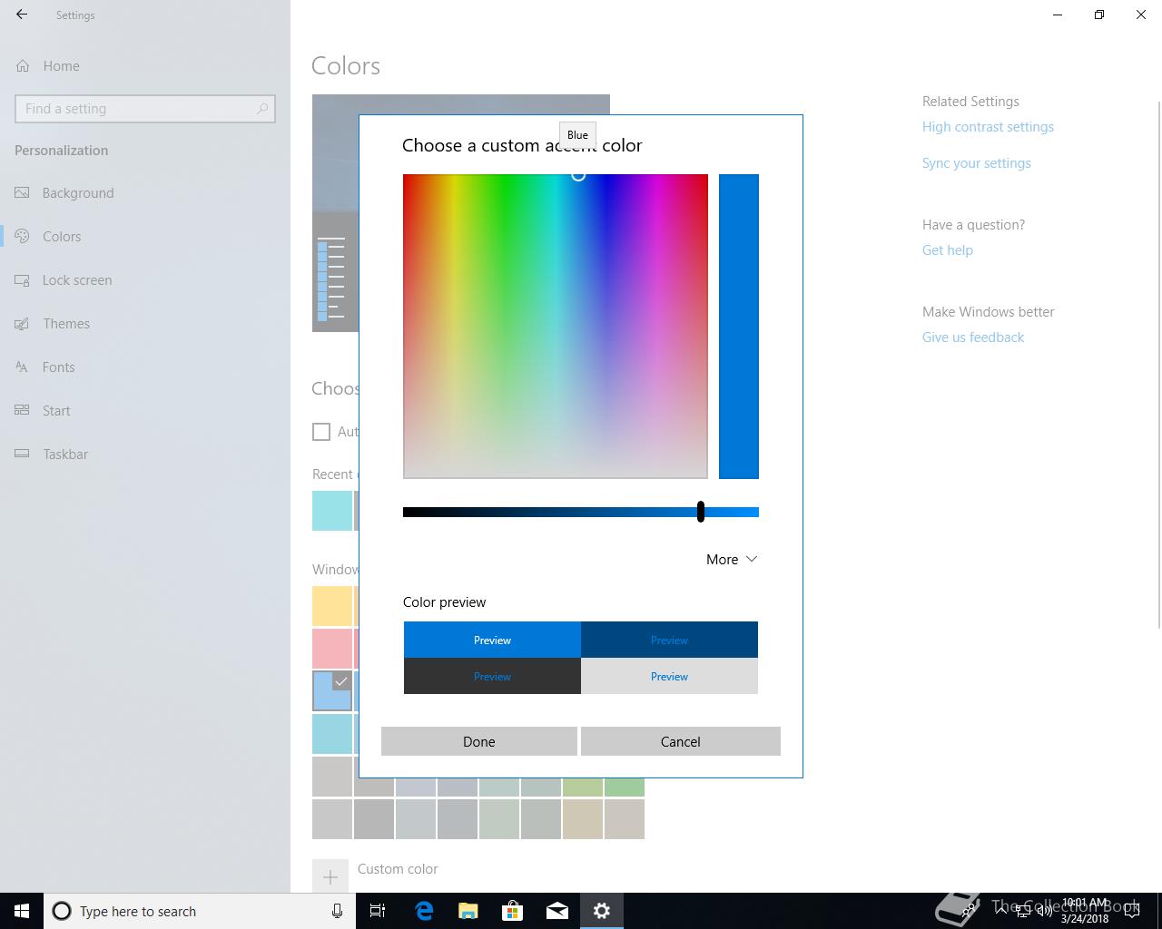Open Microsoft Store from the taskbar
Viewport: 1162px width, 929px height.
(x=513, y=911)
